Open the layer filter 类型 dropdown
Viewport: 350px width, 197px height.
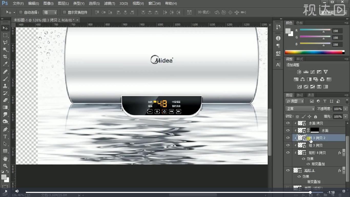(294, 101)
